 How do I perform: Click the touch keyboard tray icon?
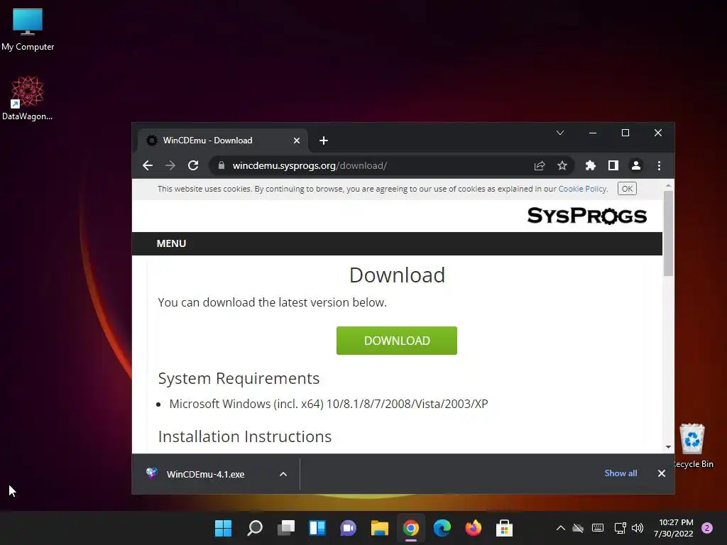coord(598,528)
